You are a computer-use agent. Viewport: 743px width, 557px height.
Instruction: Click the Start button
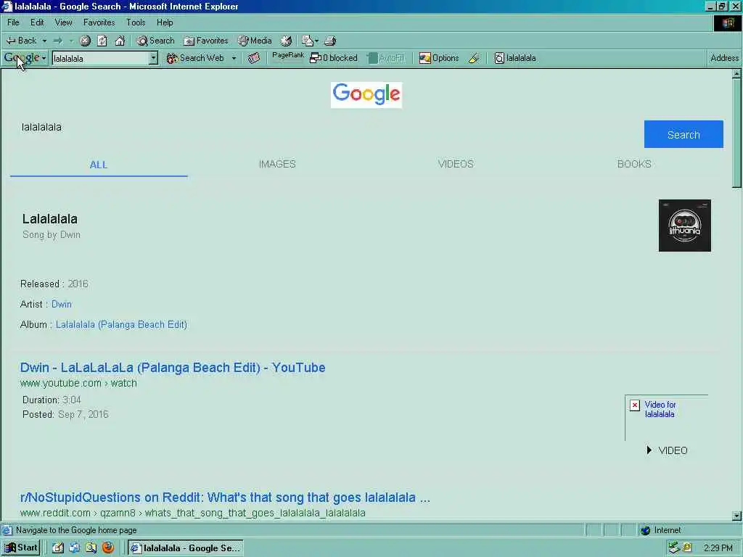(21, 548)
